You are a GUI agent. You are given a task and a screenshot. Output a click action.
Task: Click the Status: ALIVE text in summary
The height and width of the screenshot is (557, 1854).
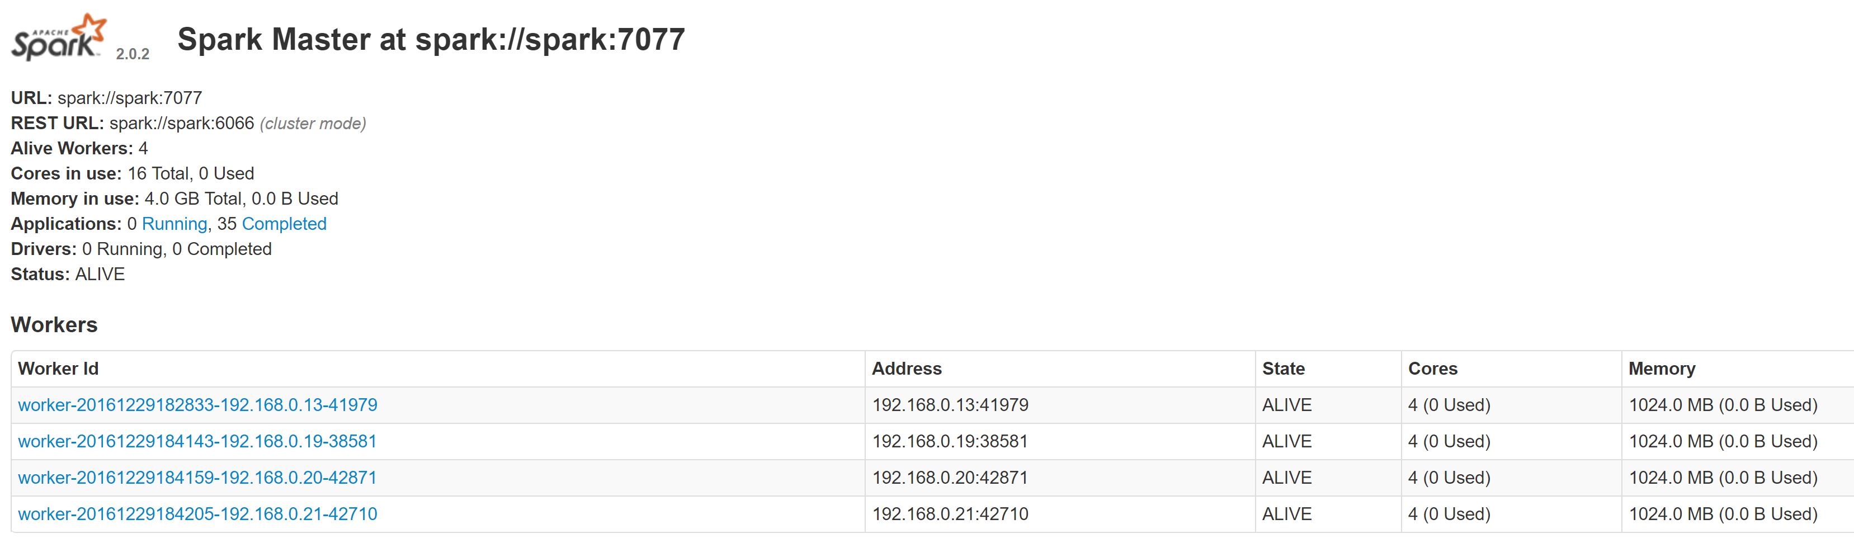(68, 274)
